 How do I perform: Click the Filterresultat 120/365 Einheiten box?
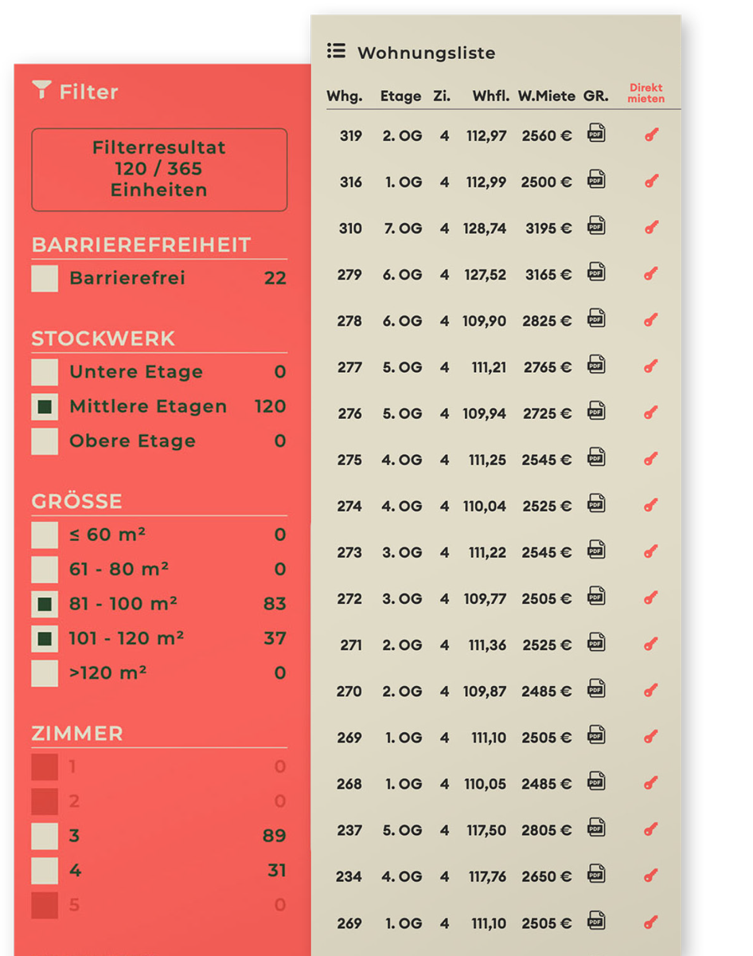158,169
